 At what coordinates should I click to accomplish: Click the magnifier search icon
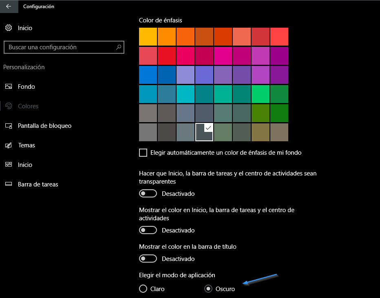[x=119, y=47]
